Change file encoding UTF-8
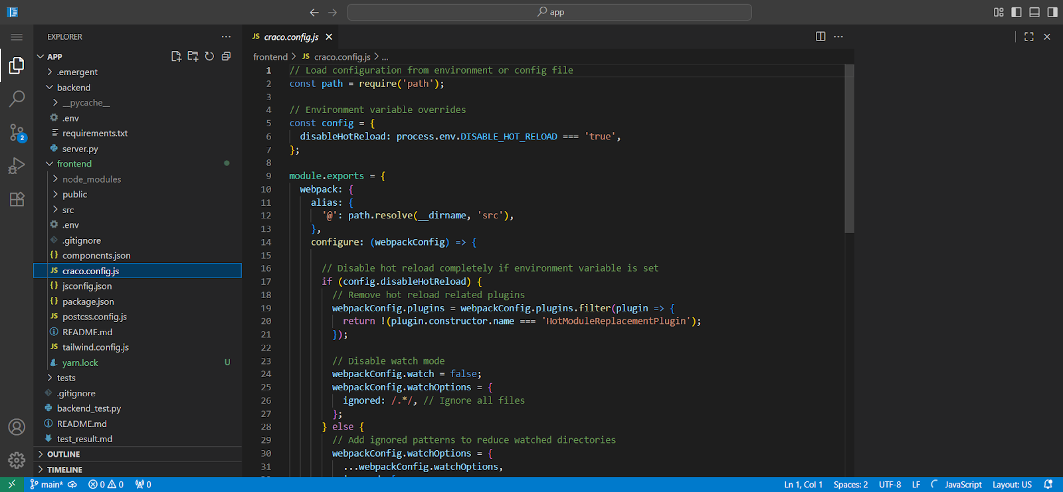Image resolution: width=1063 pixels, height=492 pixels. tap(890, 485)
